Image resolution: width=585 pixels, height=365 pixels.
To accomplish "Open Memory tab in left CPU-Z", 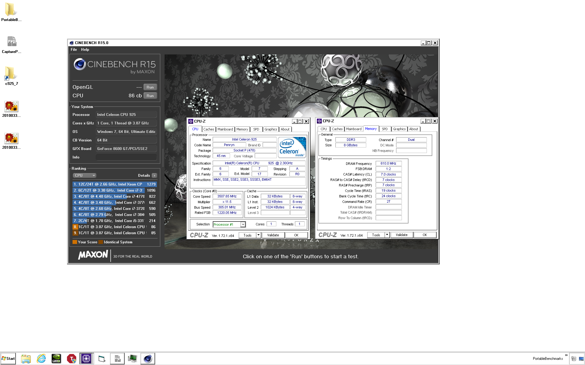I will click(242, 129).
